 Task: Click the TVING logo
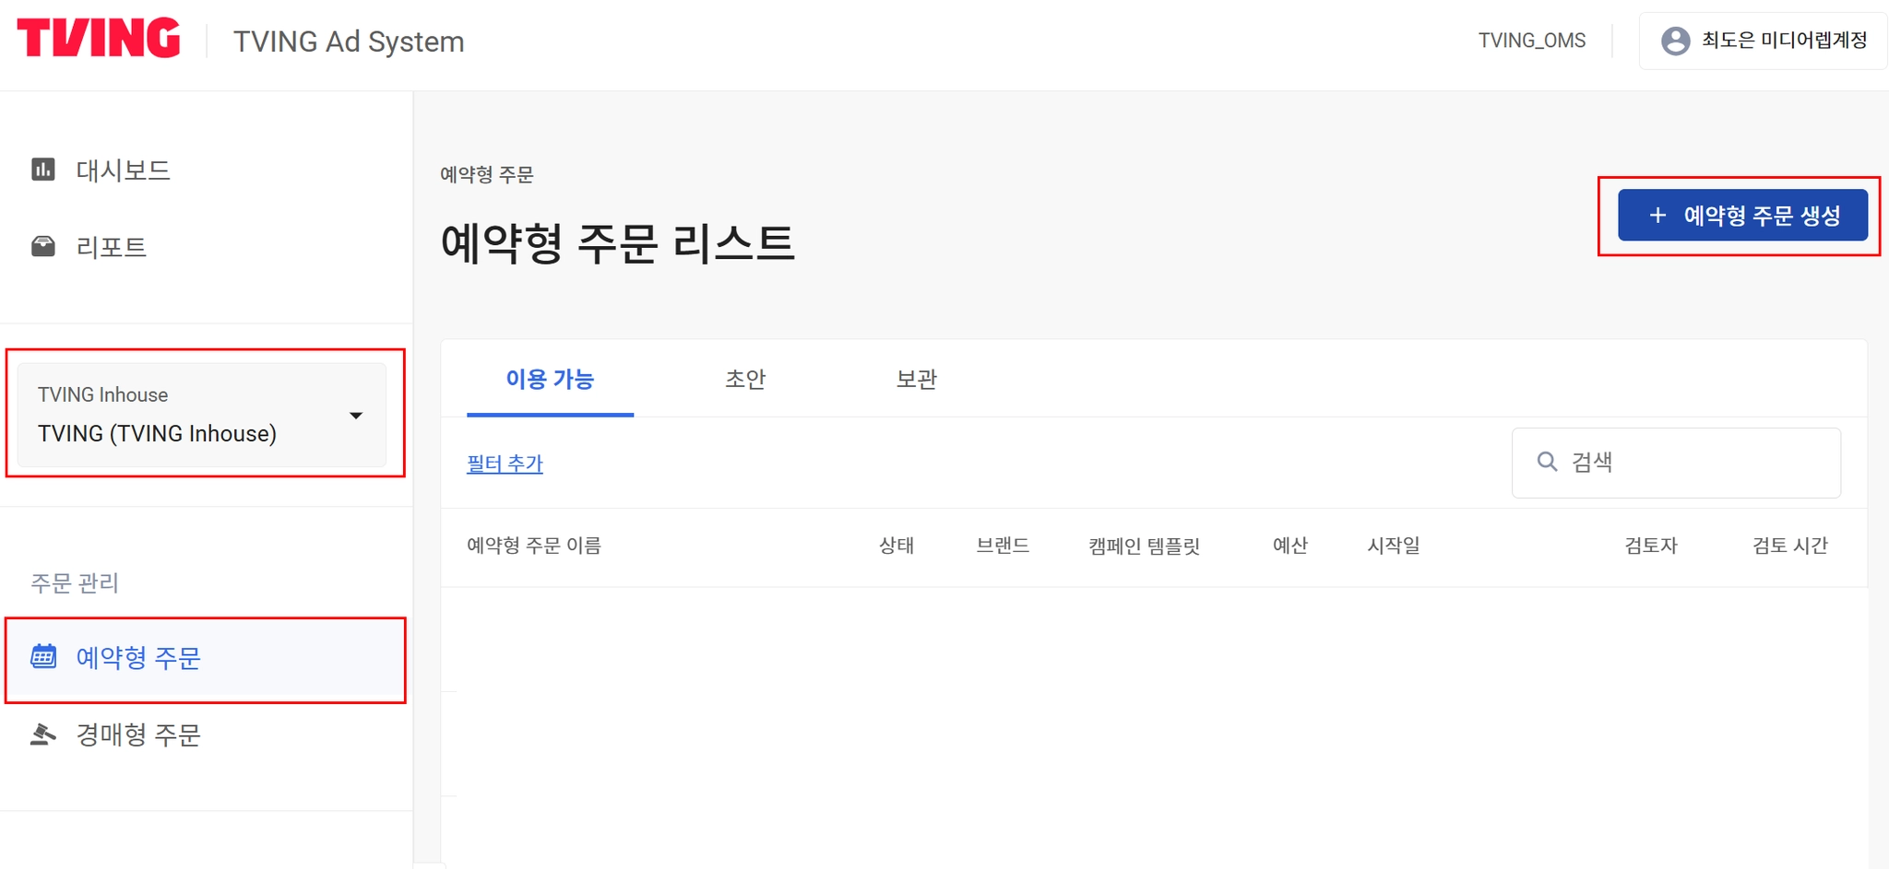click(x=99, y=39)
